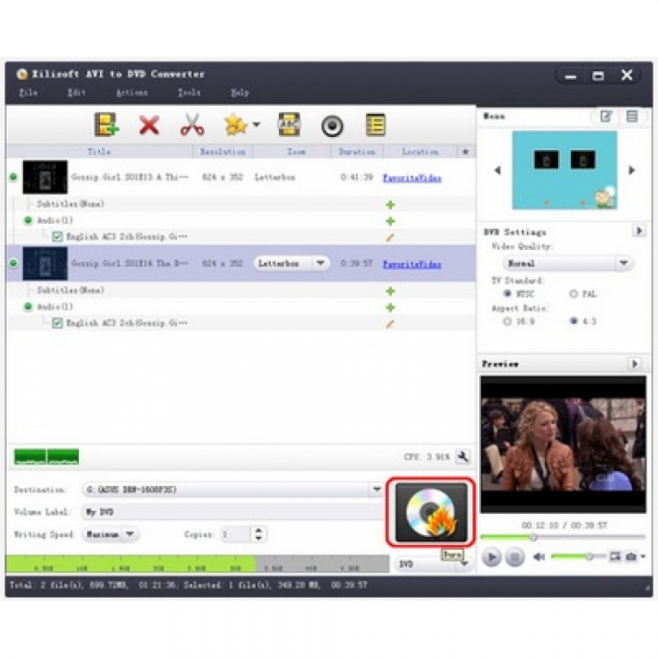The height and width of the screenshot is (658, 658).
Task: Select PAL TV standard
Action: [574, 294]
